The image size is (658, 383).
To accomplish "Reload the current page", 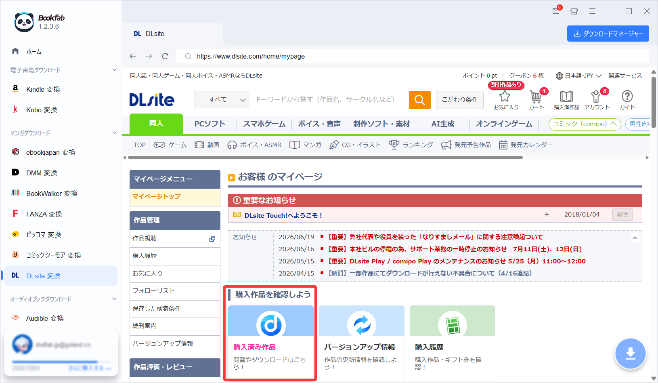I will point(165,56).
